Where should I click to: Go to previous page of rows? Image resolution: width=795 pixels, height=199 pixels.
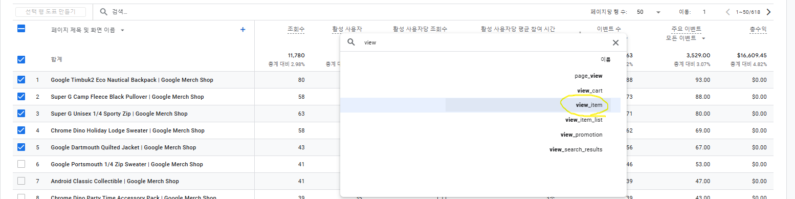point(727,12)
